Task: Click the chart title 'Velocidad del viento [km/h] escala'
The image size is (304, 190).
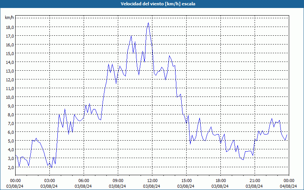Action: pos(158,4)
